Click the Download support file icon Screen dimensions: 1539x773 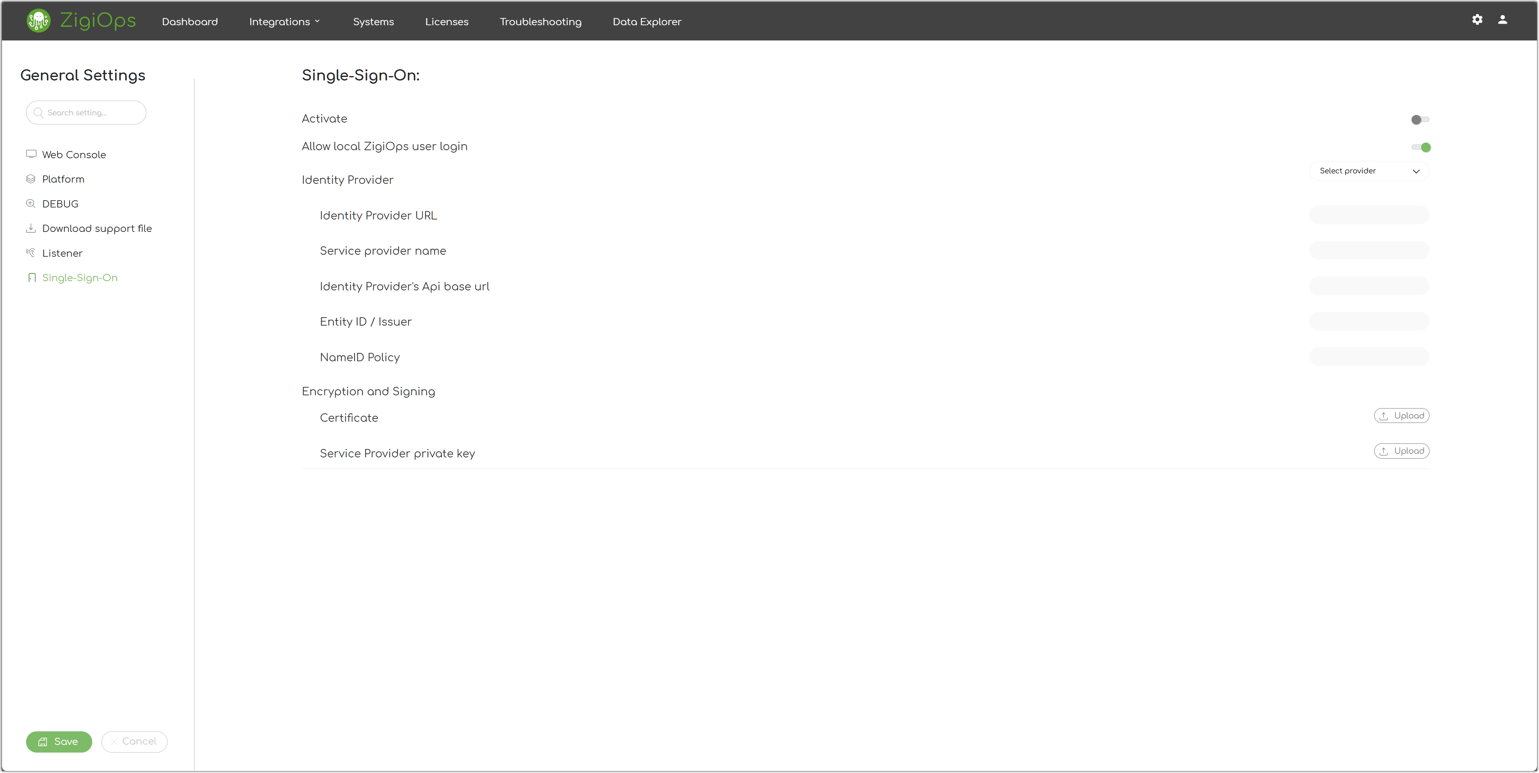click(x=31, y=228)
